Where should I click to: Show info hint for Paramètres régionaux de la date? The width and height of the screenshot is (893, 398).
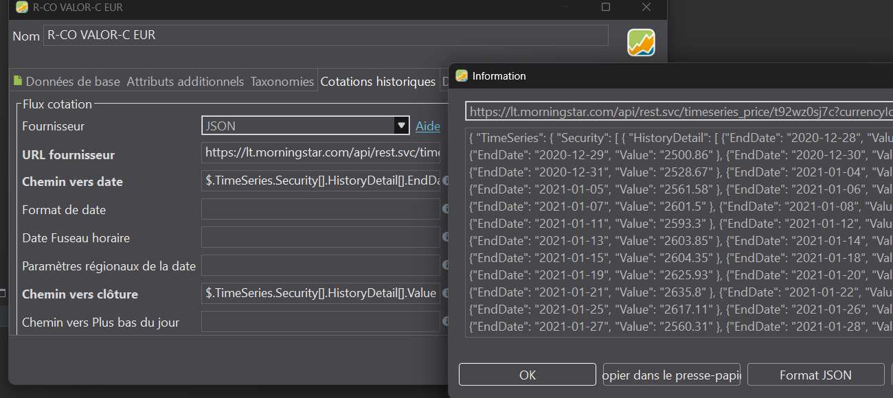tap(445, 266)
